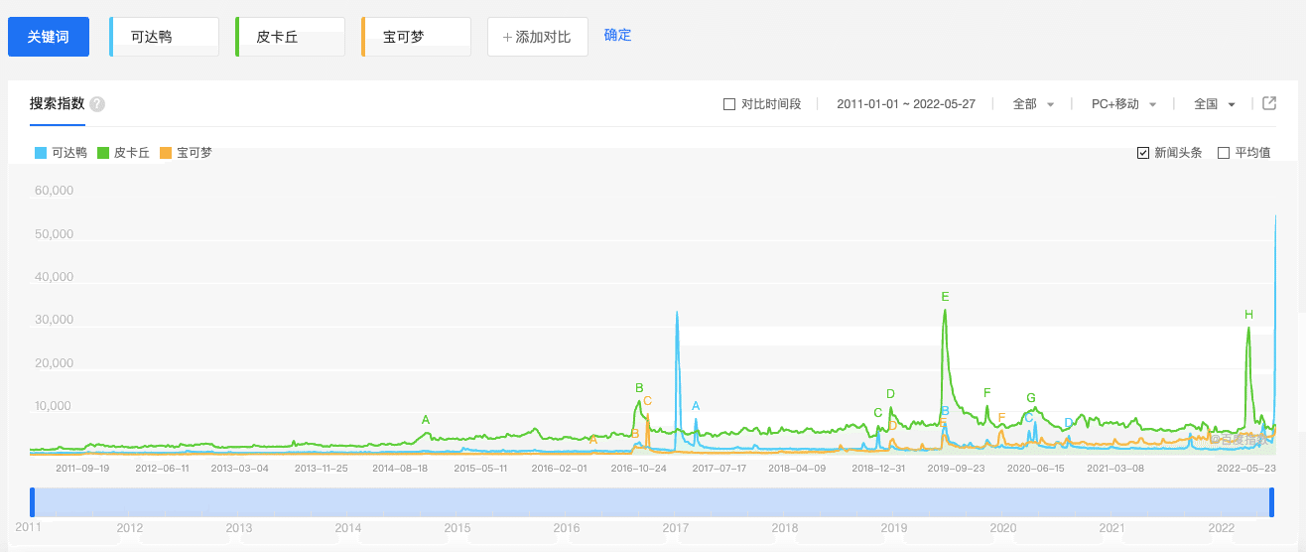Click the 2016-10-24 x-axis date label
The image size is (1306, 552).
pos(638,468)
